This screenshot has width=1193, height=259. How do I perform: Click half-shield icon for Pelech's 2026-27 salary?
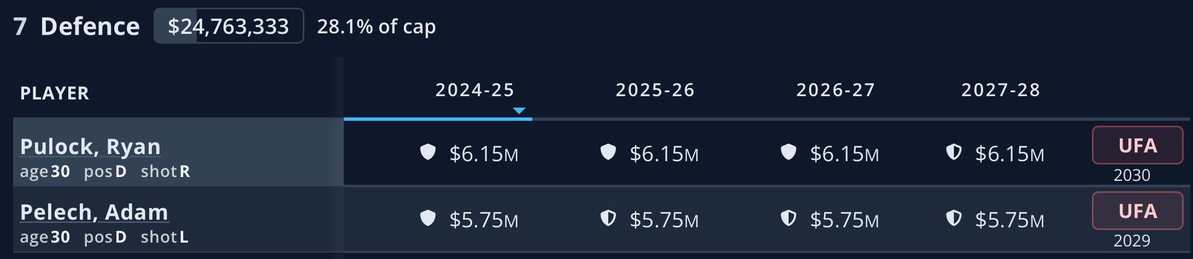click(x=788, y=218)
